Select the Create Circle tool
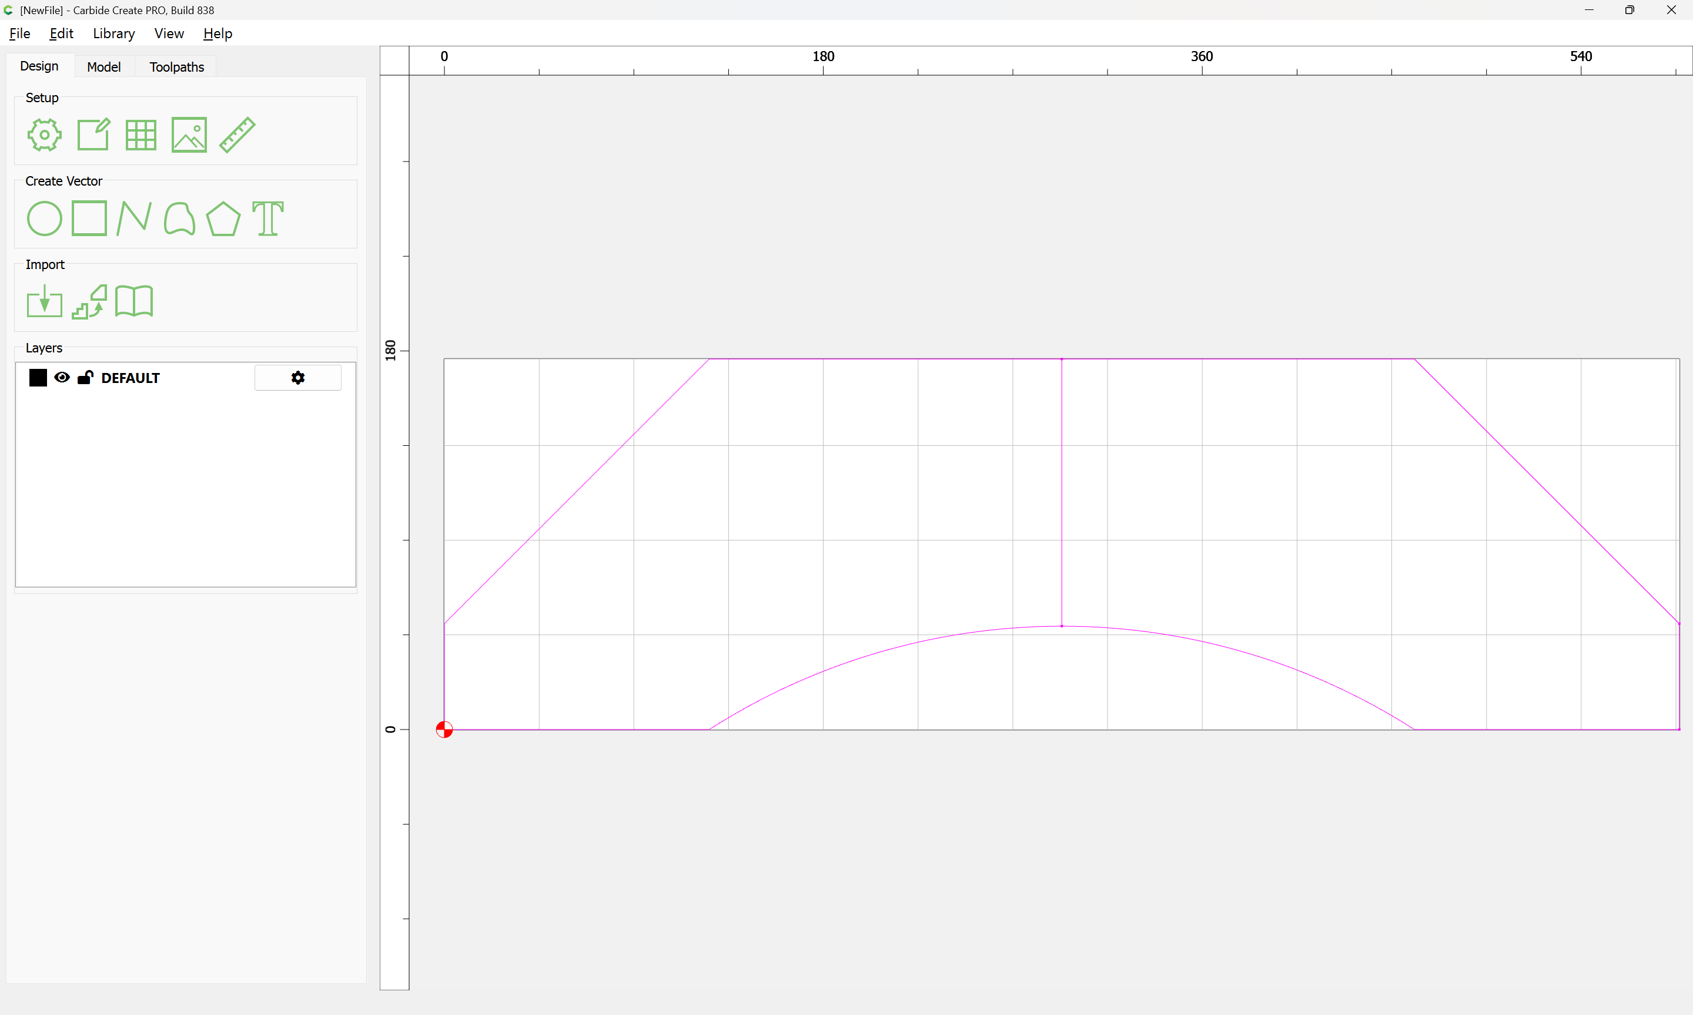 (x=45, y=219)
